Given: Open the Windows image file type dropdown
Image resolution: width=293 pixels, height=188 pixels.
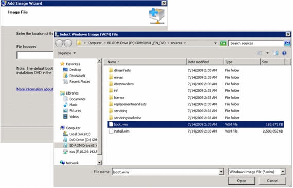Looking at the screenshot, I should point(257,172).
